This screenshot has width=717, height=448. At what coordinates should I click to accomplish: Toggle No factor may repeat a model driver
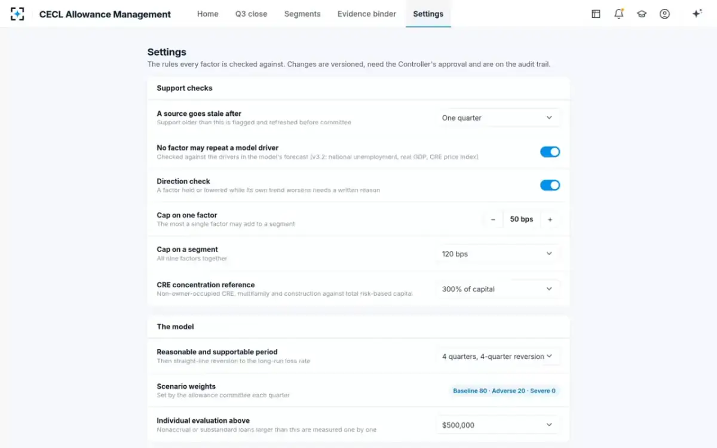(550, 152)
